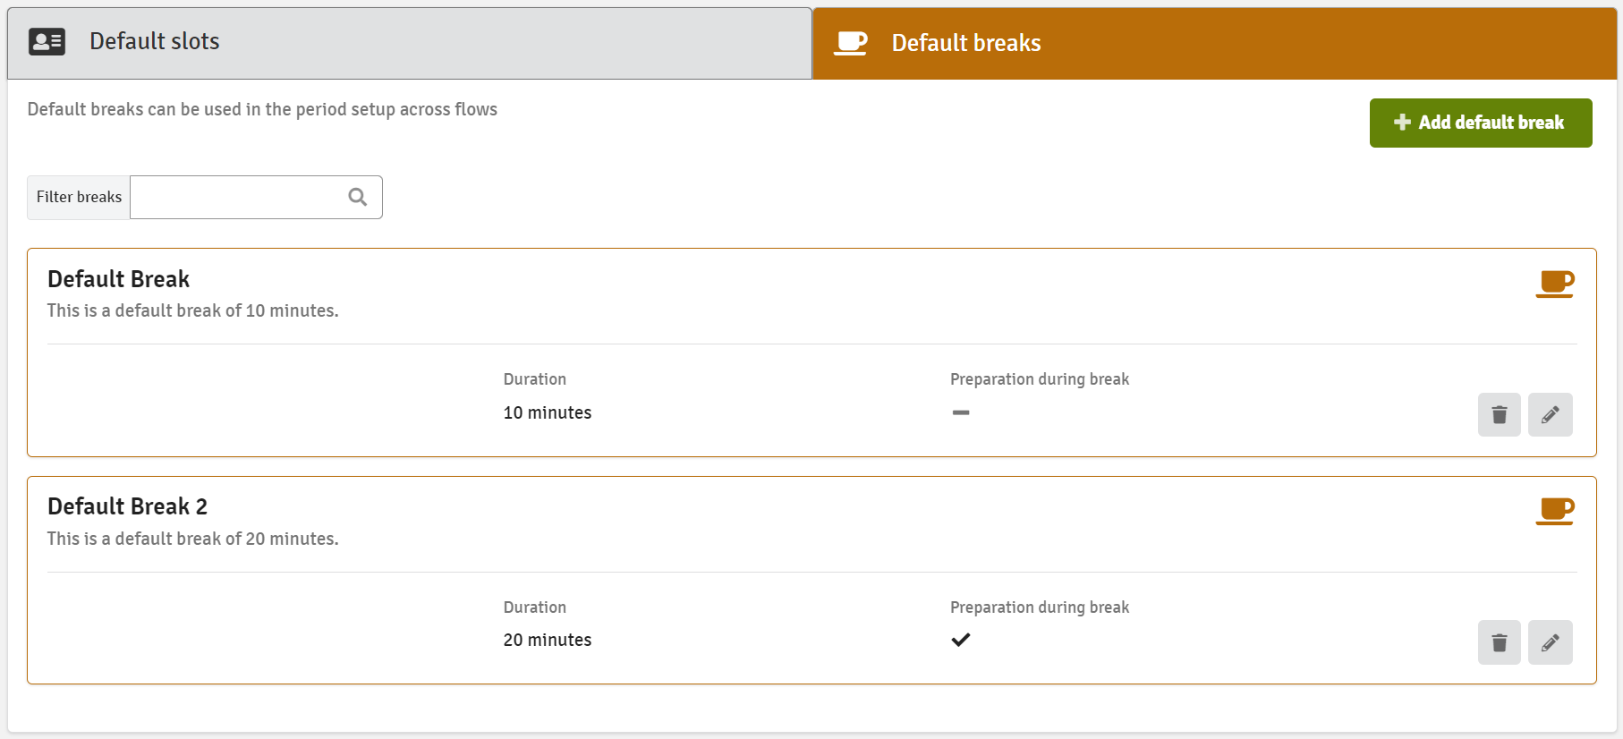Click Duration label in Default Break card
This screenshot has height=739, width=1623.
[x=535, y=379]
